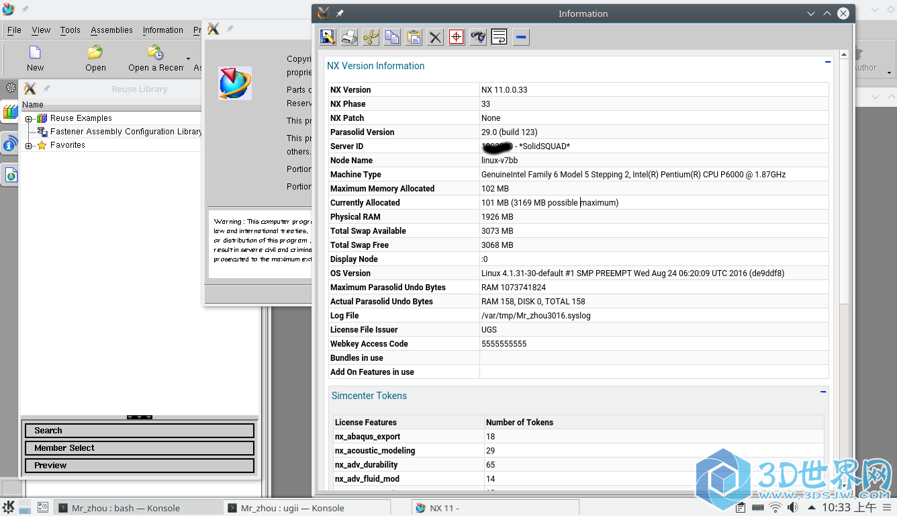Open the Wi-Fi network tray icon
The image size is (897, 516).
click(775, 508)
